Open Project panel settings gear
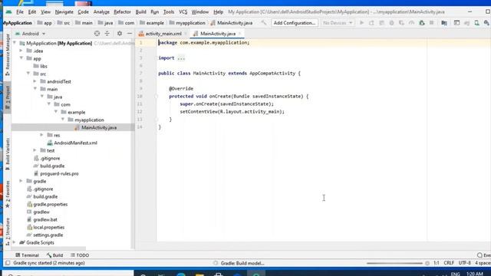This screenshot has height=276, width=491. click(120, 34)
